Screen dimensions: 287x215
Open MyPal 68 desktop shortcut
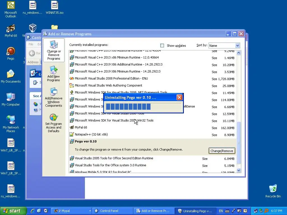point(11,31)
